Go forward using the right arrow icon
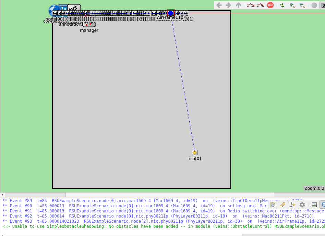 pyautogui.click(x=228, y=5)
